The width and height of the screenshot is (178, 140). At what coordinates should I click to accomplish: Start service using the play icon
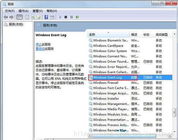[x=60, y=17]
